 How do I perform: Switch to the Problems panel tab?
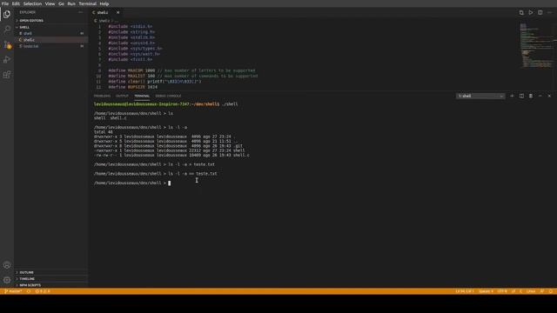[x=103, y=96]
